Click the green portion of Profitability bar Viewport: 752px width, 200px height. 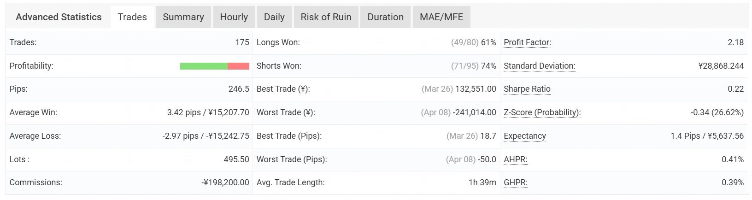204,66
